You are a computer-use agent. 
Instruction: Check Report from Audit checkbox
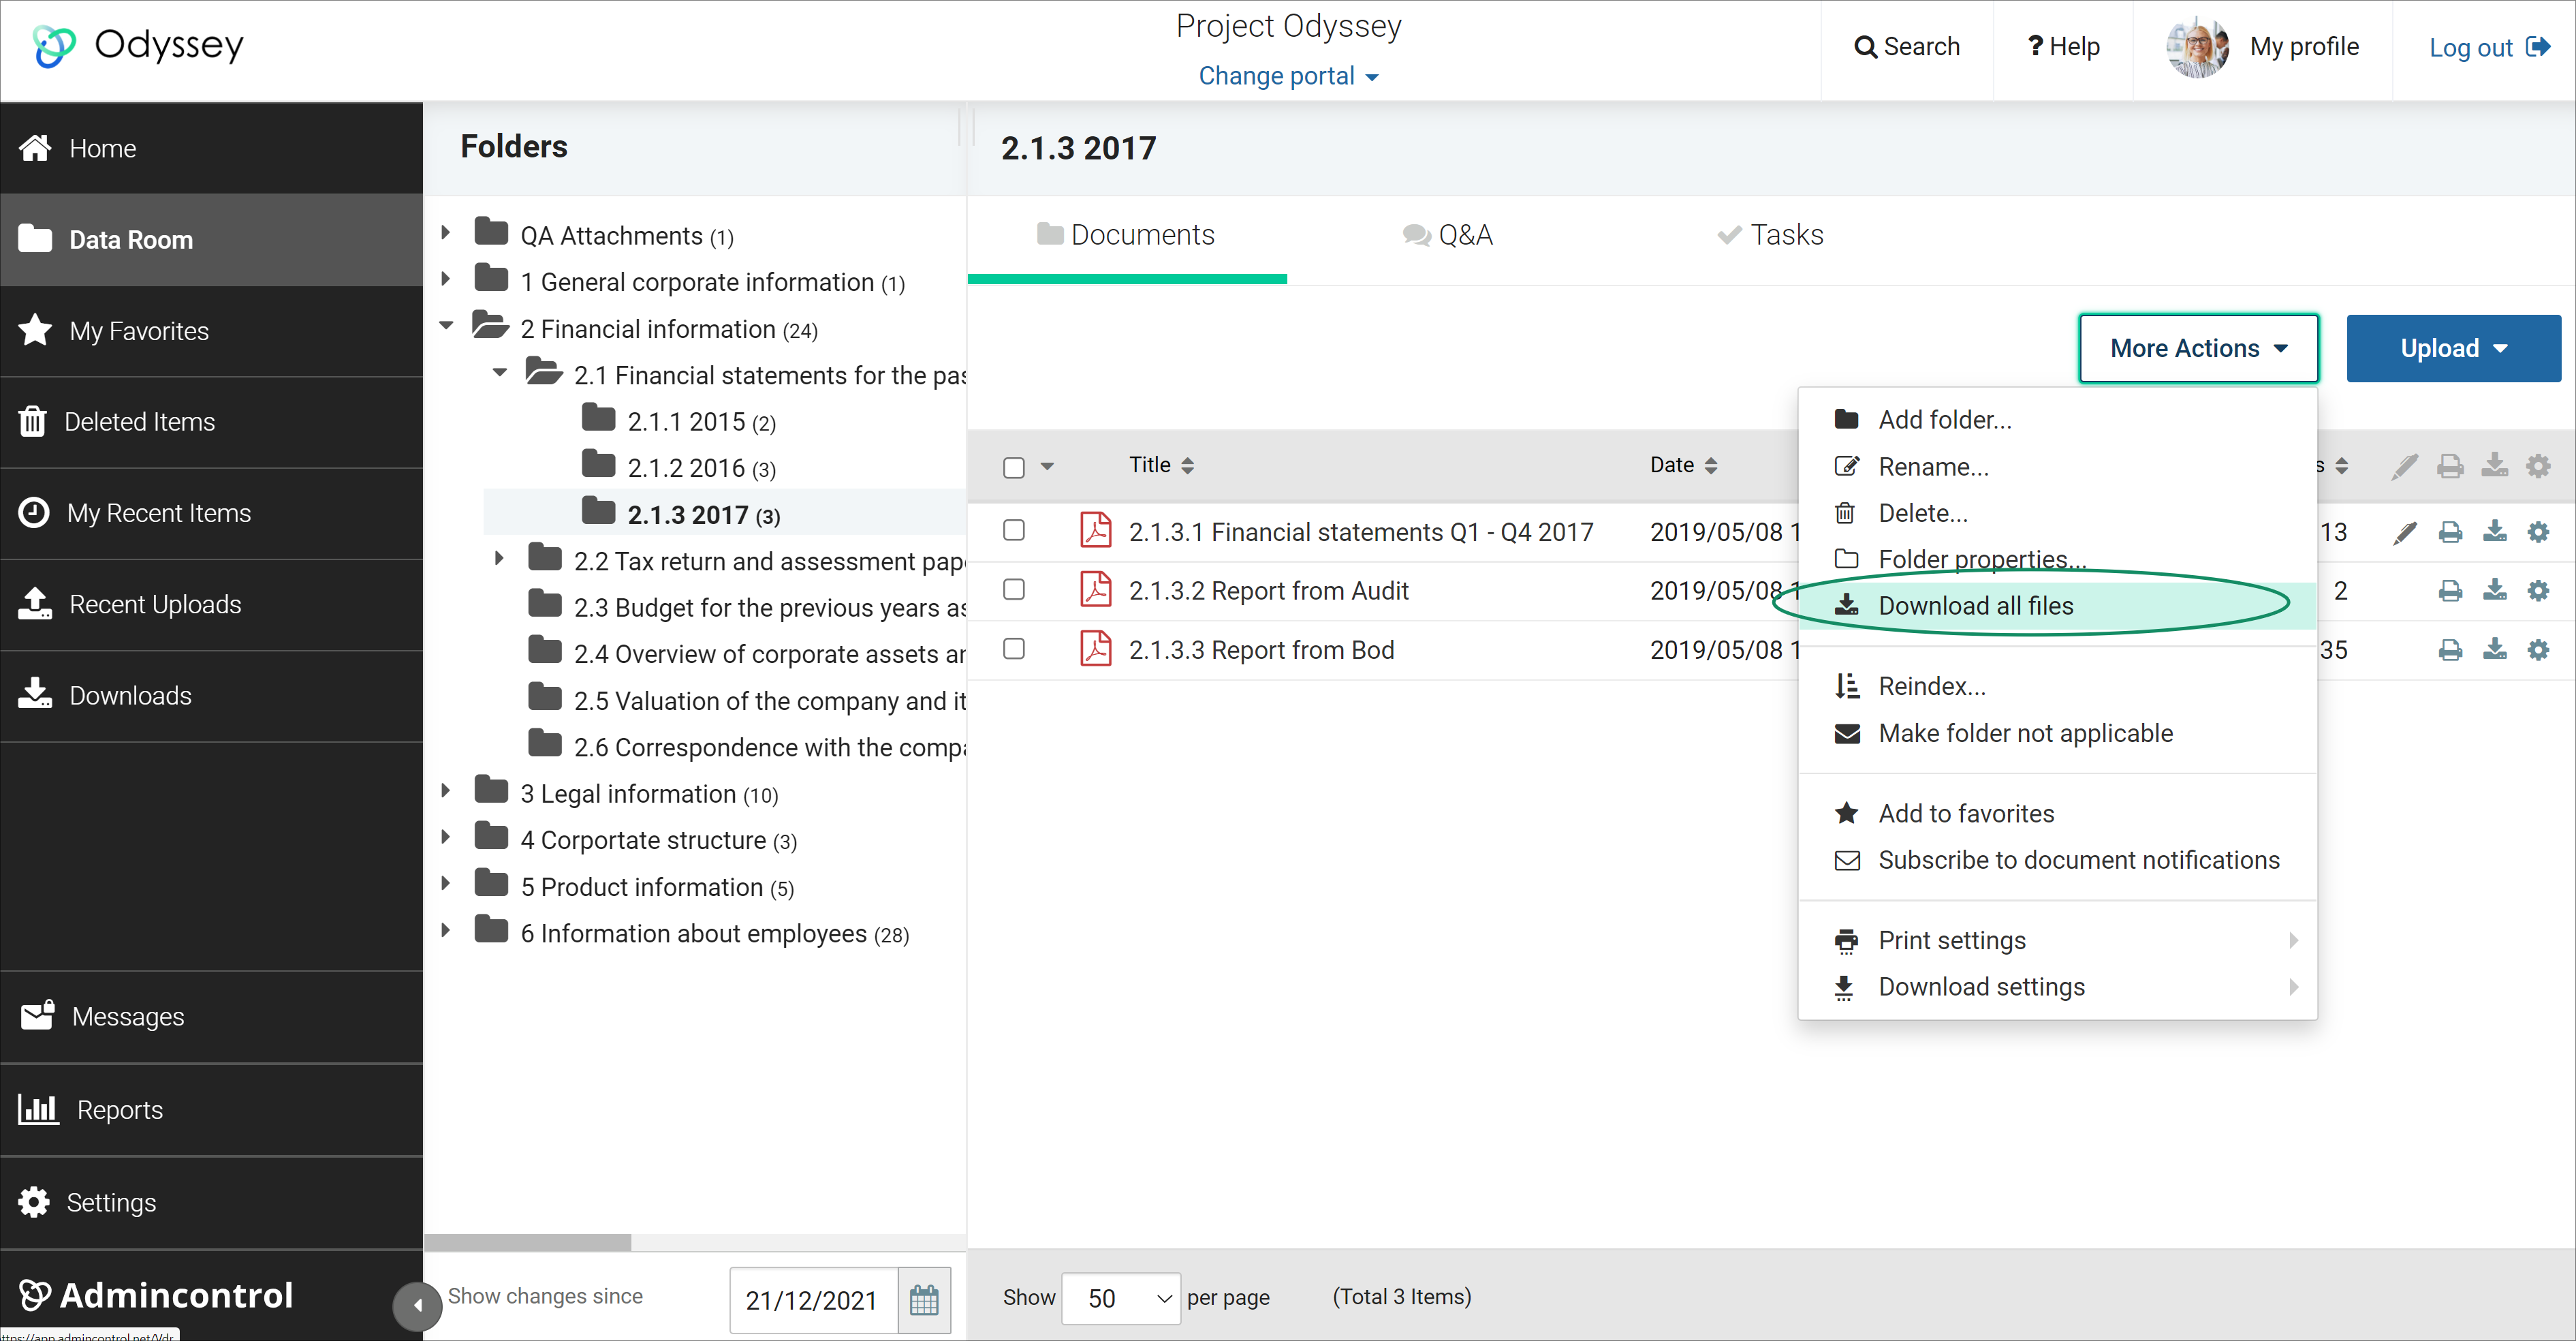pos(1014,589)
